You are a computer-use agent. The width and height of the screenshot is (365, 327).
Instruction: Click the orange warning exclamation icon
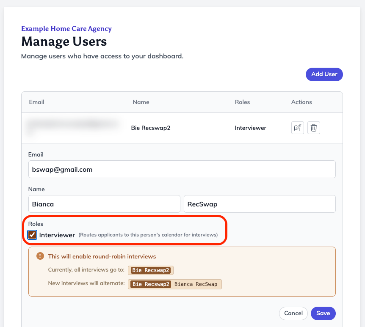[40, 256]
